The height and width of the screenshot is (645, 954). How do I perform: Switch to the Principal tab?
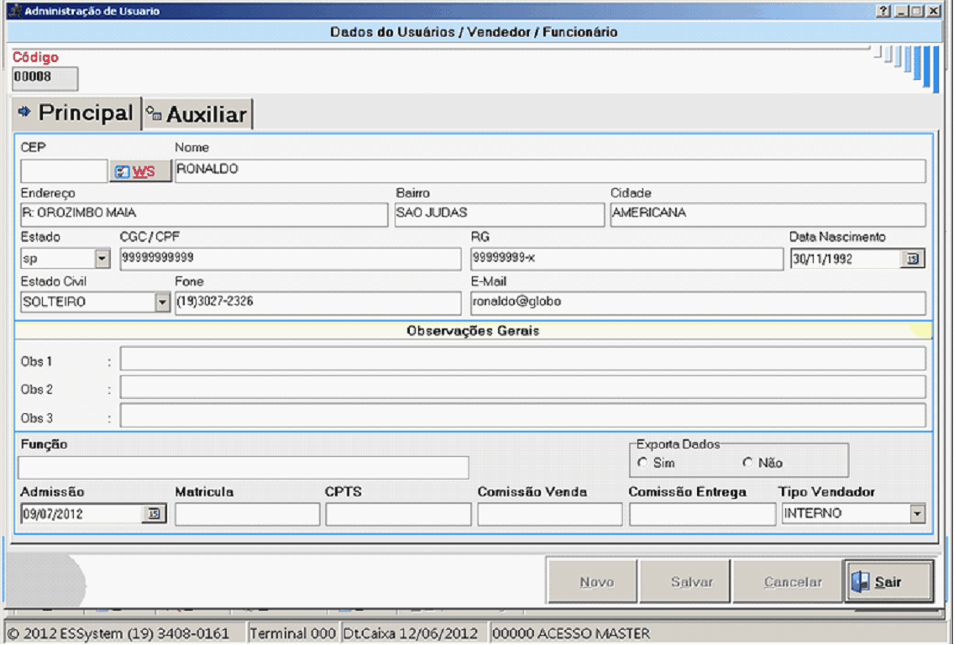76,113
